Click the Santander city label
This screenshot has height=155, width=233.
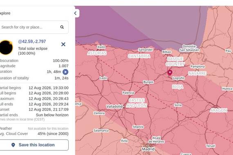(x=146, y=50)
